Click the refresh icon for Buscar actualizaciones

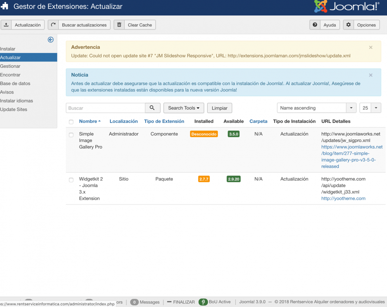click(x=53, y=25)
